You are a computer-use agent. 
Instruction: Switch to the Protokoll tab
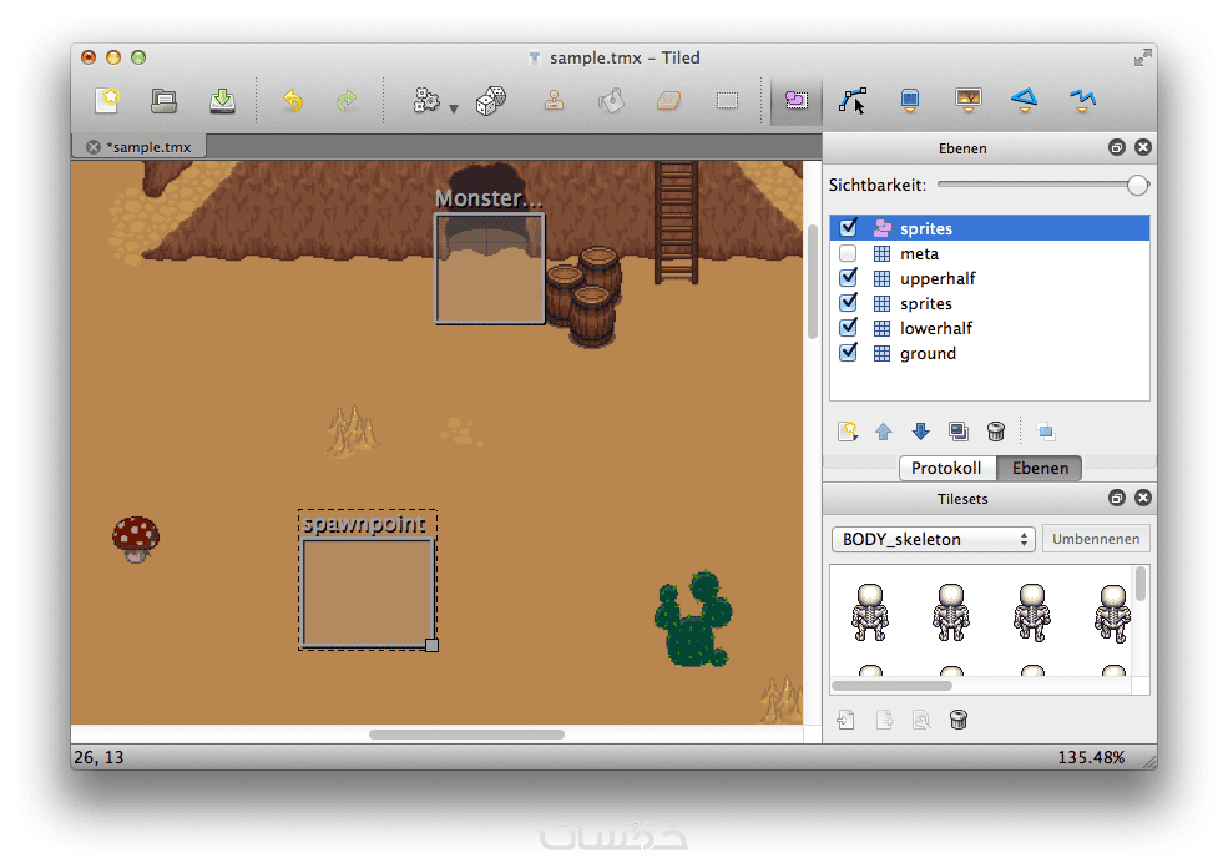point(946,468)
